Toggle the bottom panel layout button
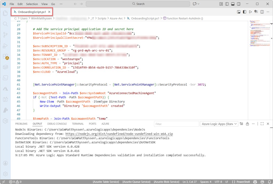Image resolution: width=273 pixels, height=184 pixels. 233,4
